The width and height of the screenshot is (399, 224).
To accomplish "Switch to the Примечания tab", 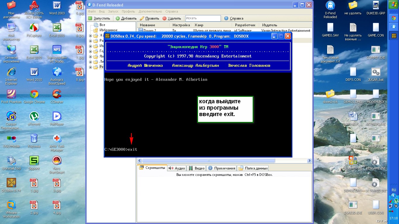I will (x=221, y=168).
